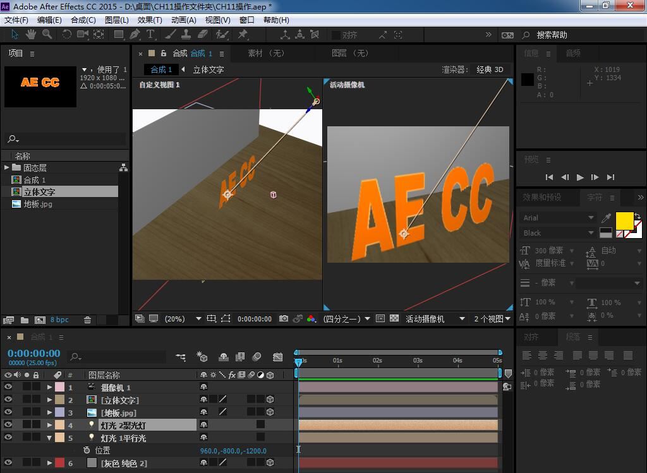647x473 pixels.
Task: Toggle the 3D layer switch for 立体文字
Action: pos(270,400)
